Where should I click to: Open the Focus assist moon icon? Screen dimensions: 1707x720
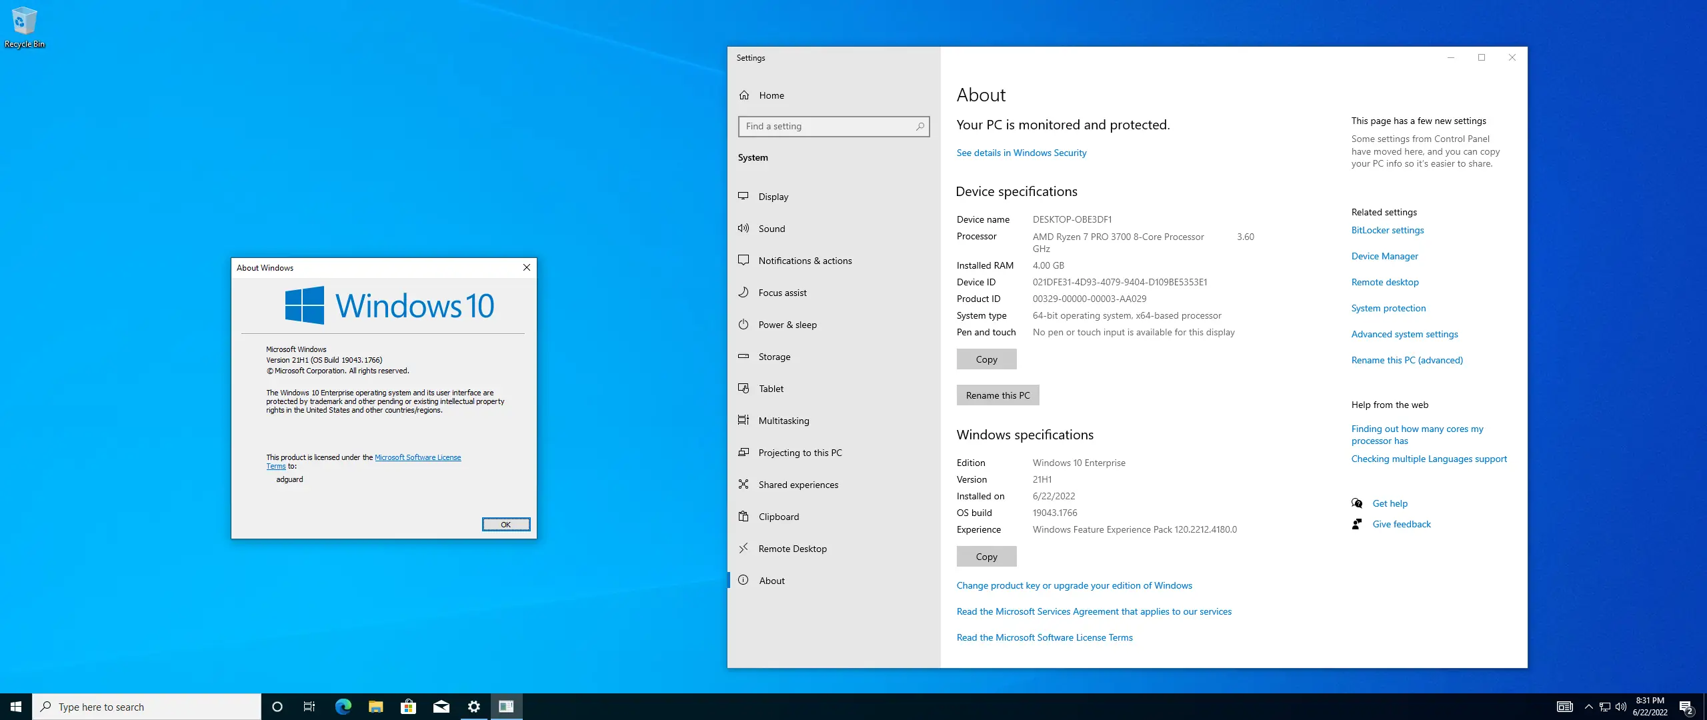coord(743,292)
